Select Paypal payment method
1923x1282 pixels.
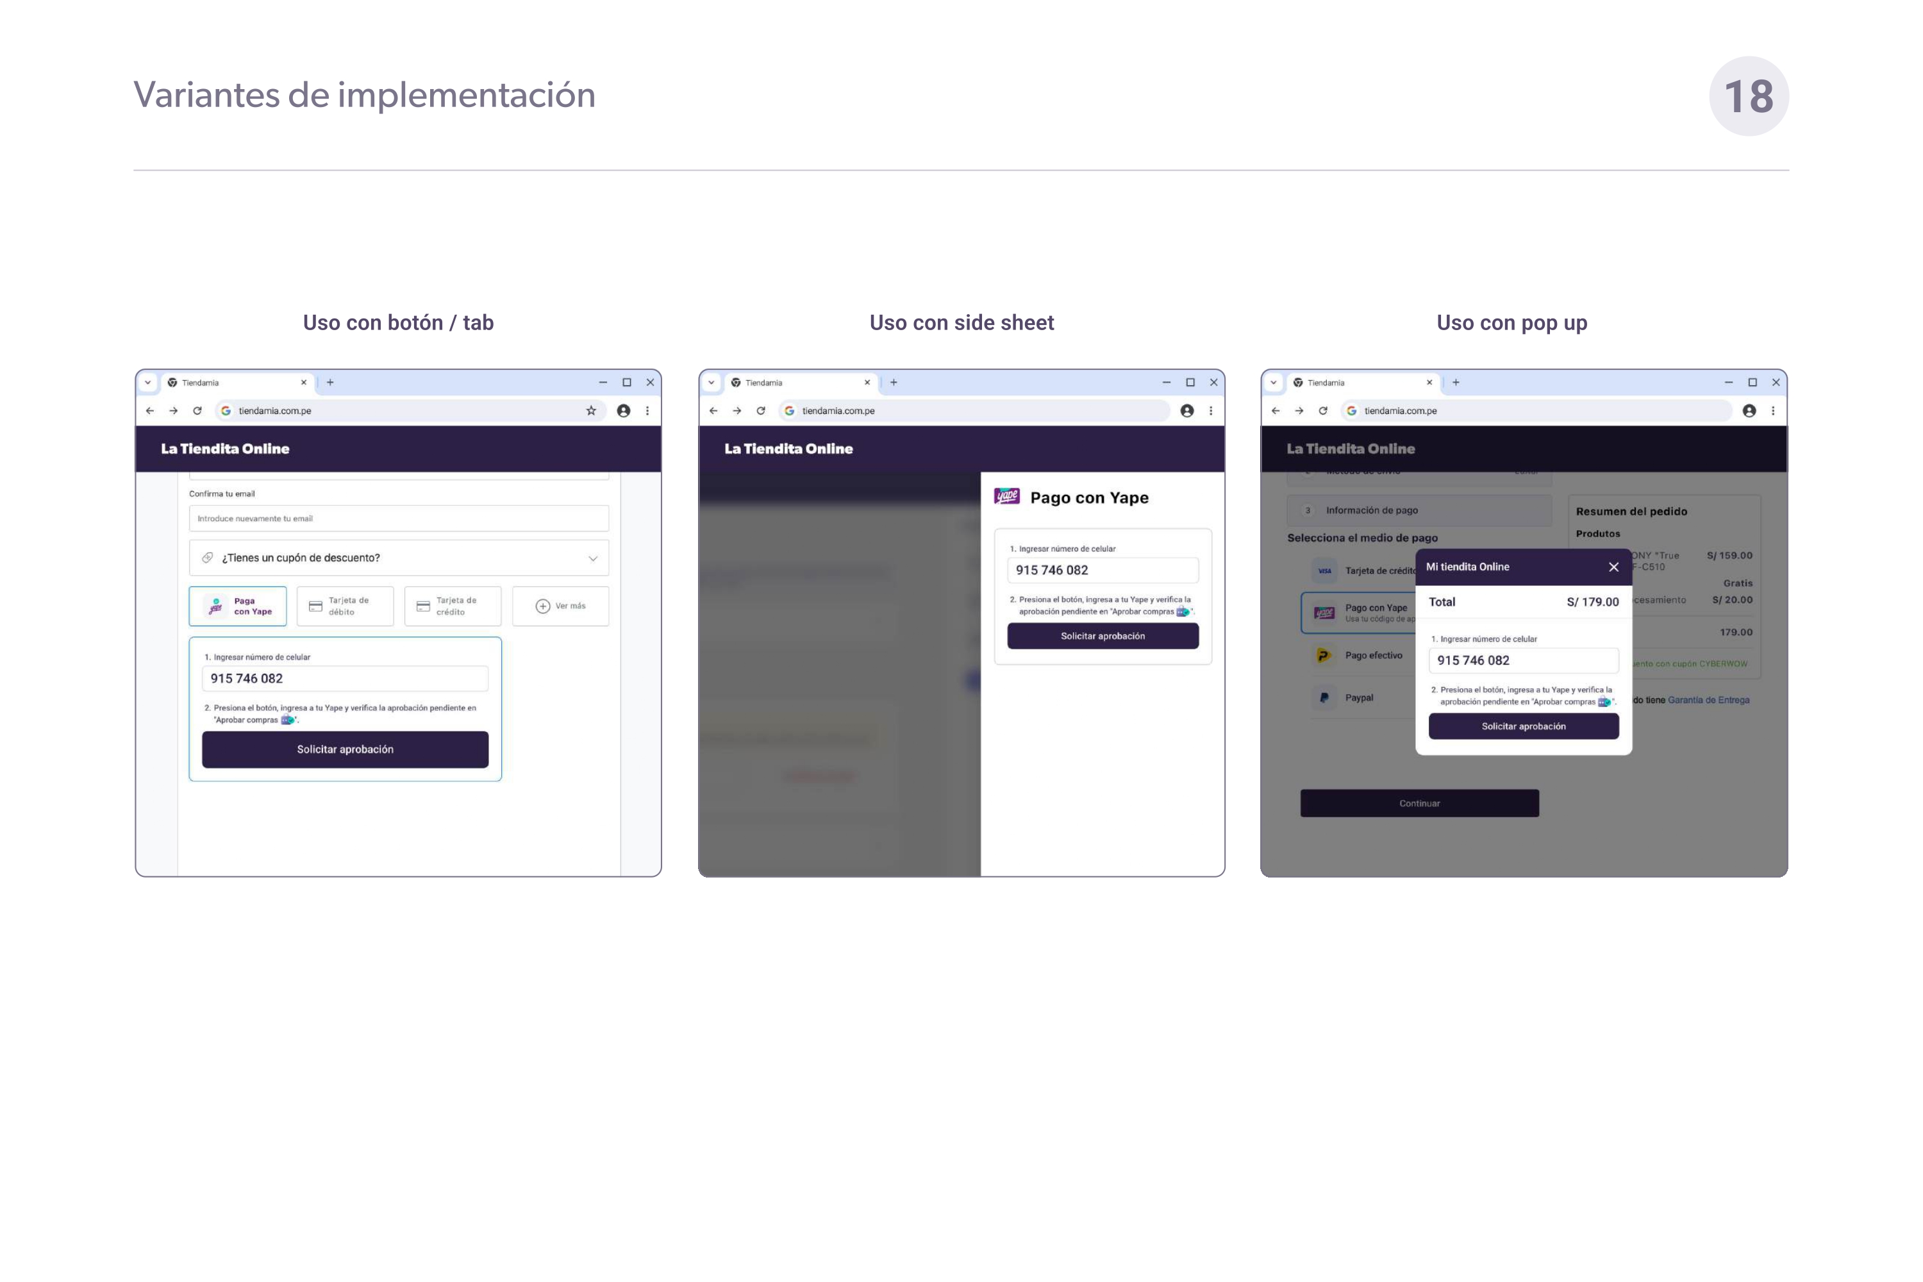(x=1358, y=697)
